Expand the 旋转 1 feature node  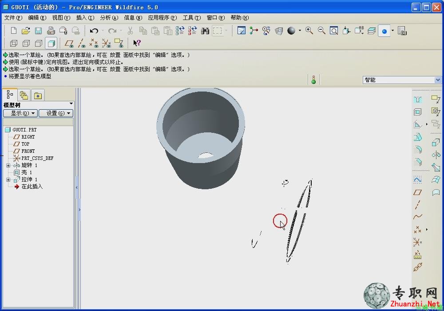click(x=8, y=165)
